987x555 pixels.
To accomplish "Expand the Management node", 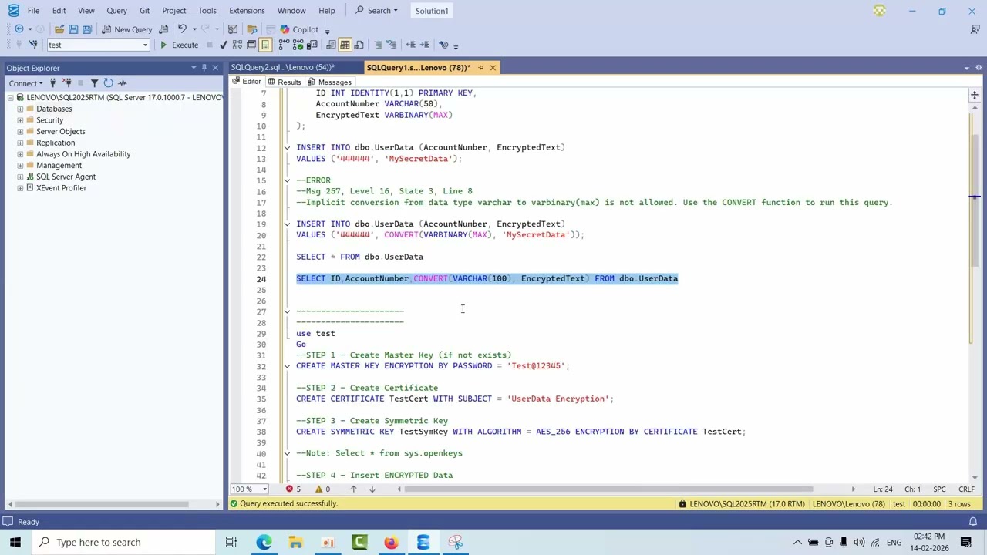I will pyautogui.click(x=20, y=165).
